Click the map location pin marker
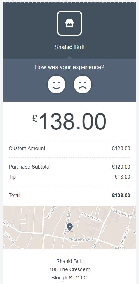 pos(69,227)
